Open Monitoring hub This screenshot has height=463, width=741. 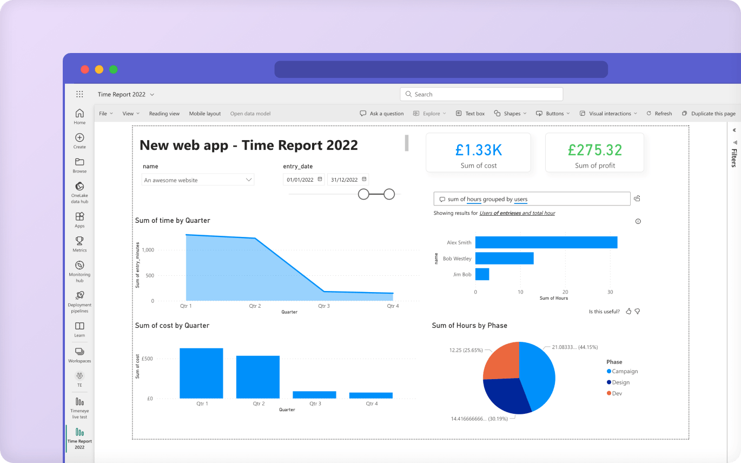click(x=80, y=272)
